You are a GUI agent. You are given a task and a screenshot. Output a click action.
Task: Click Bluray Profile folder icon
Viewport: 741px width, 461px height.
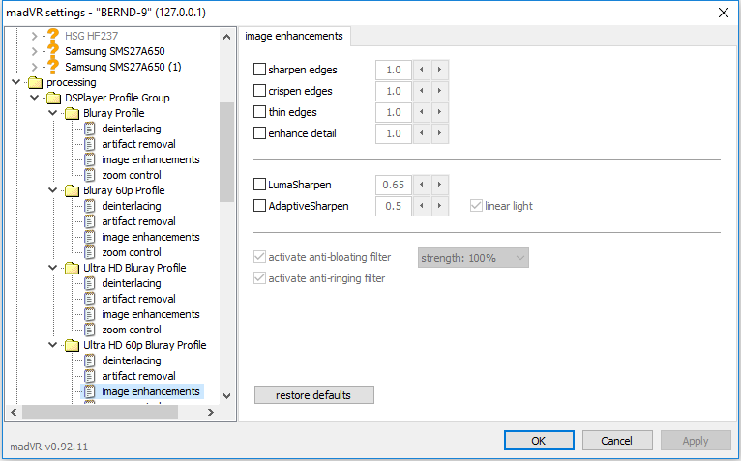point(73,113)
